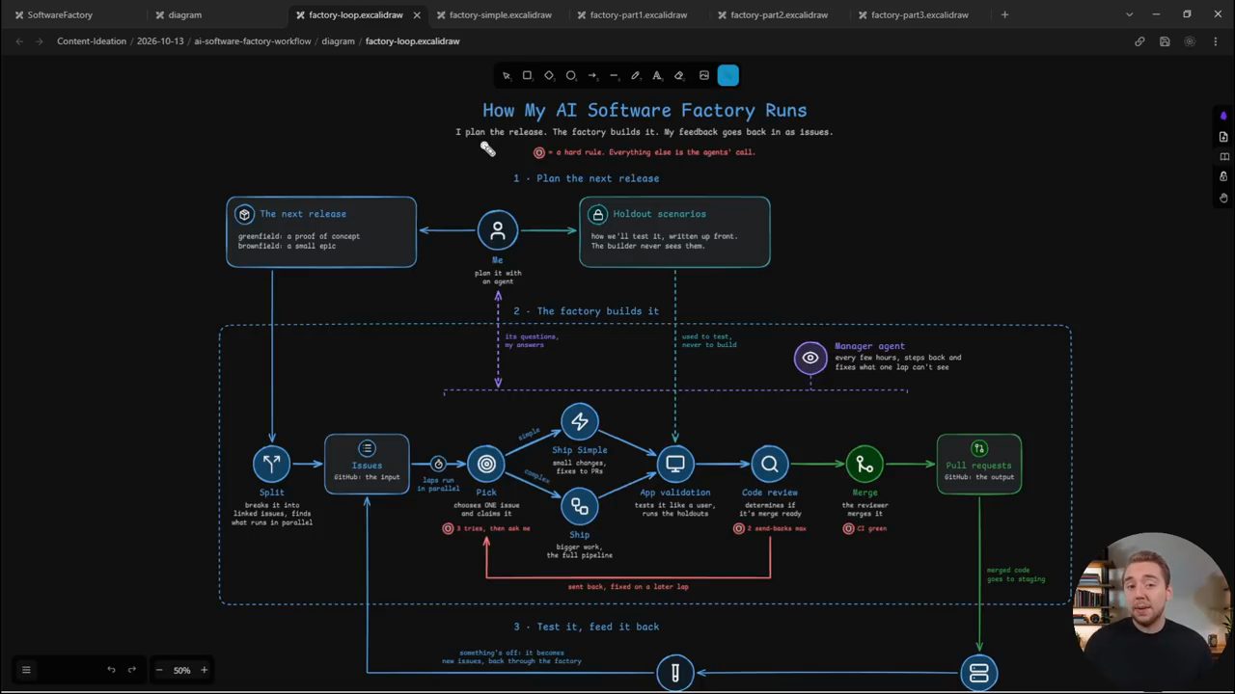Switch to the factory-simple.excalidraw tab
The height and width of the screenshot is (694, 1235).
tap(500, 14)
